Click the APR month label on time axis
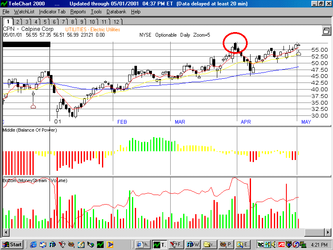The height and width of the screenshot is (250, 333). point(246,122)
